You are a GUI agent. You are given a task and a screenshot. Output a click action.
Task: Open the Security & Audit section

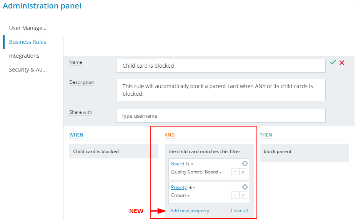(x=28, y=70)
